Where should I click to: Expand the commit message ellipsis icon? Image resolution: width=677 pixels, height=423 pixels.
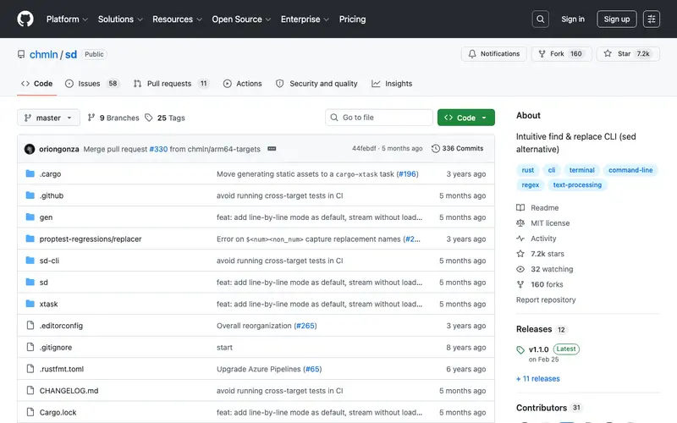272,149
